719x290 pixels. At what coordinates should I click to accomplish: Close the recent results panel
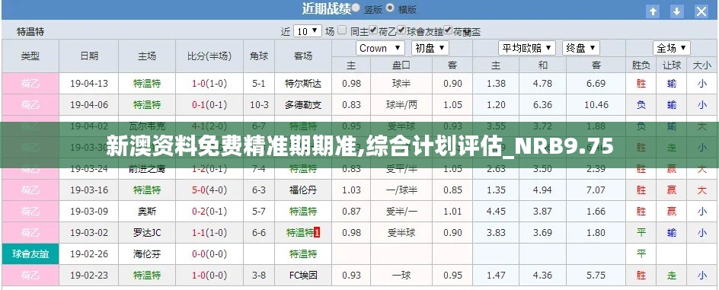(701, 11)
